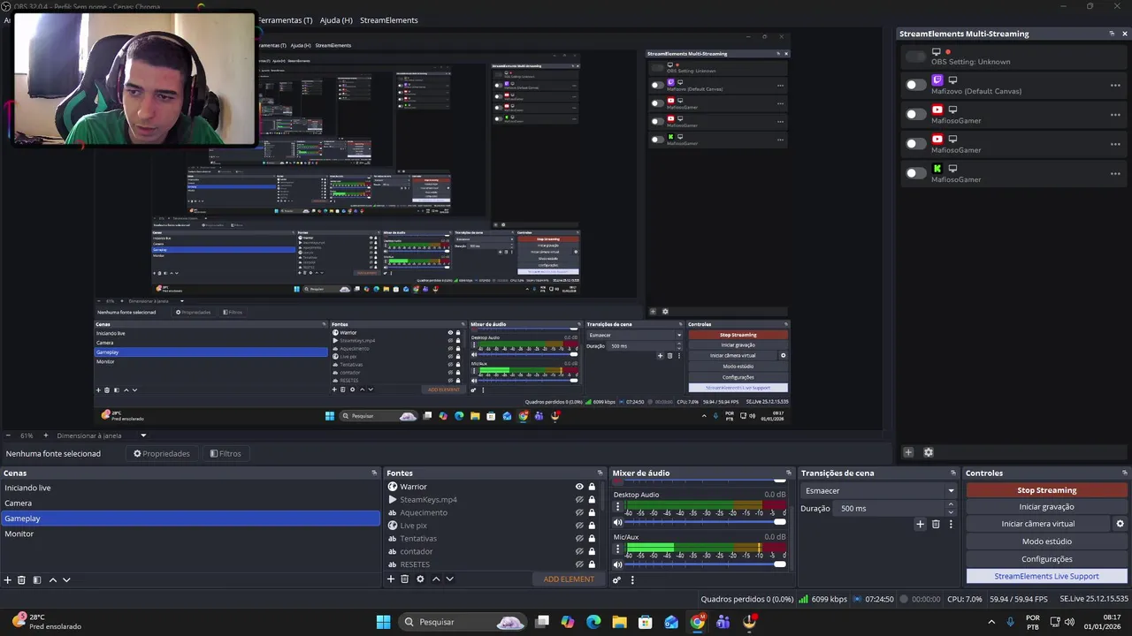Open Ferramentas (T) menu

(284, 20)
